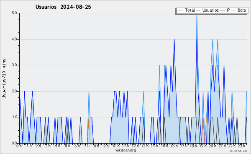Click the '16 h' x-axis label
The height and width of the screenshot is (154, 251).
pyautogui.click(x=174, y=146)
